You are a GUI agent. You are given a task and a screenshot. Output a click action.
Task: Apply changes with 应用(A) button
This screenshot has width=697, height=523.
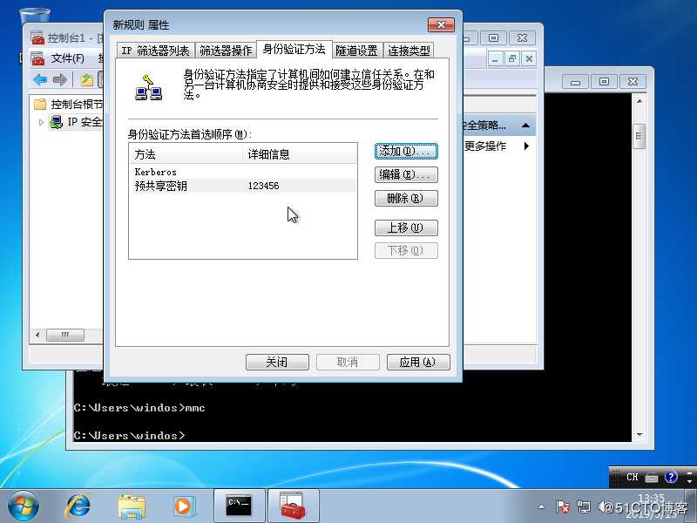(x=418, y=362)
